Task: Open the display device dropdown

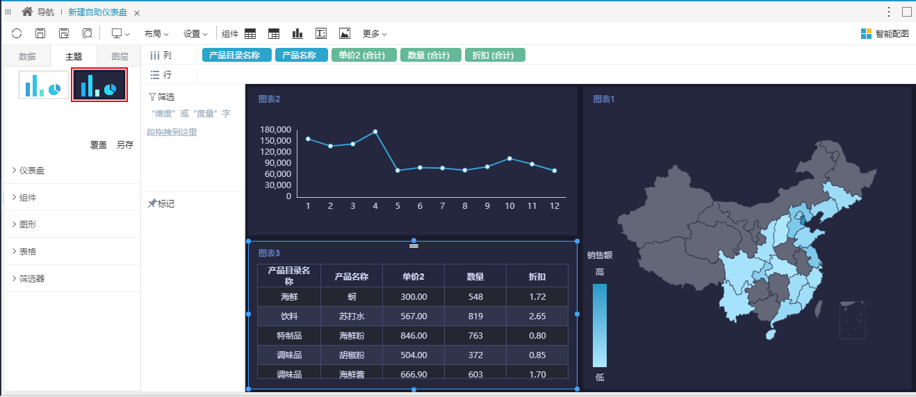Action: point(121,33)
